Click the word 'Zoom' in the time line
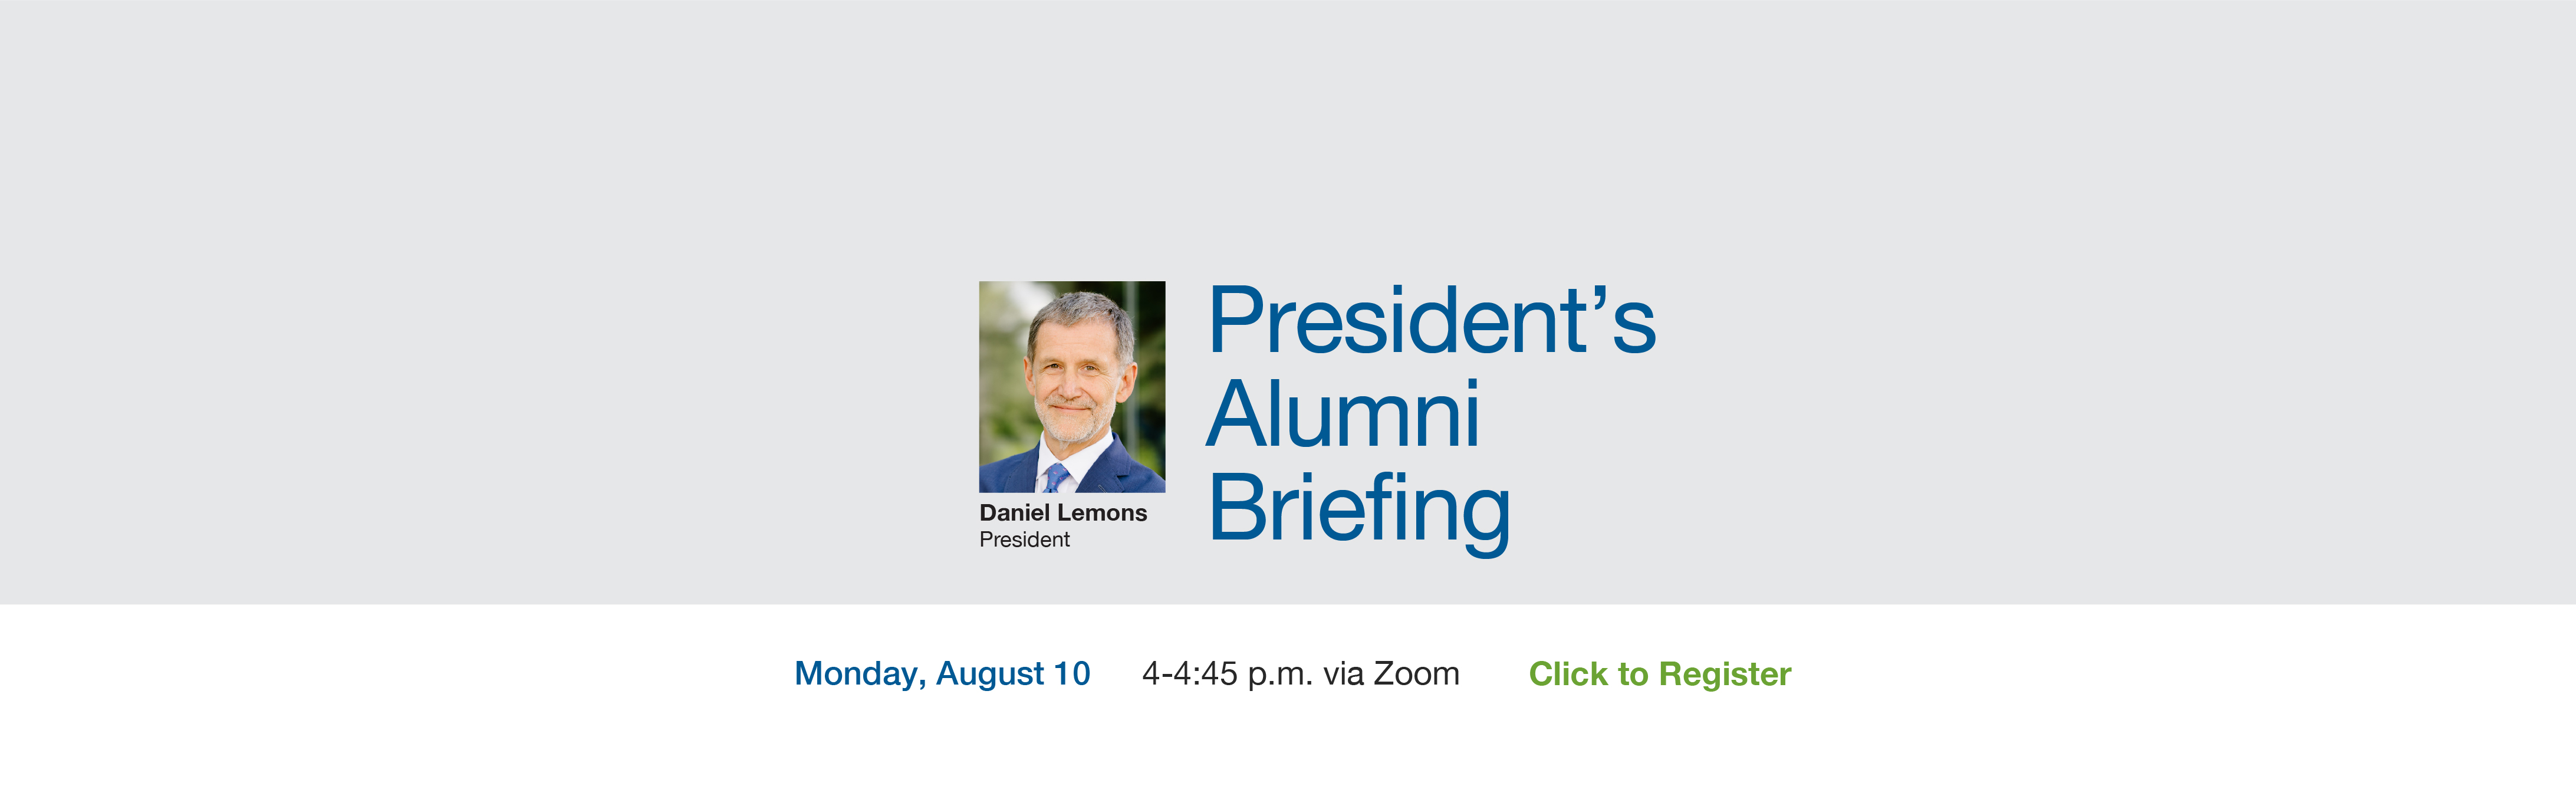 pos(1416,674)
